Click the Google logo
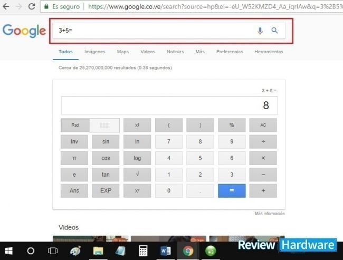The image size is (343, 260). (x=24, y=31)
